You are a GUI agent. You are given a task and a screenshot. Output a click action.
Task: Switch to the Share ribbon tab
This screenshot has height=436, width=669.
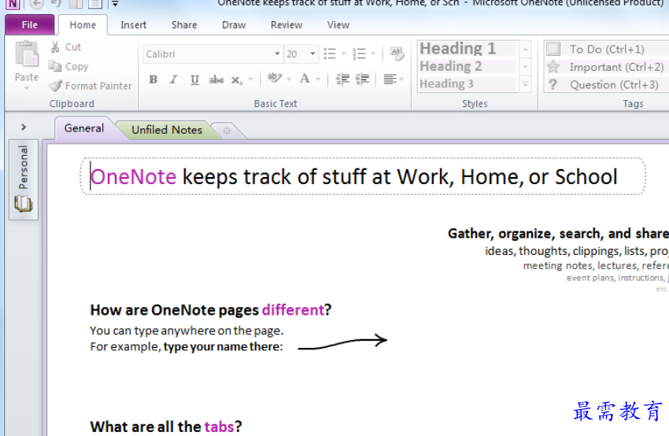184,25
